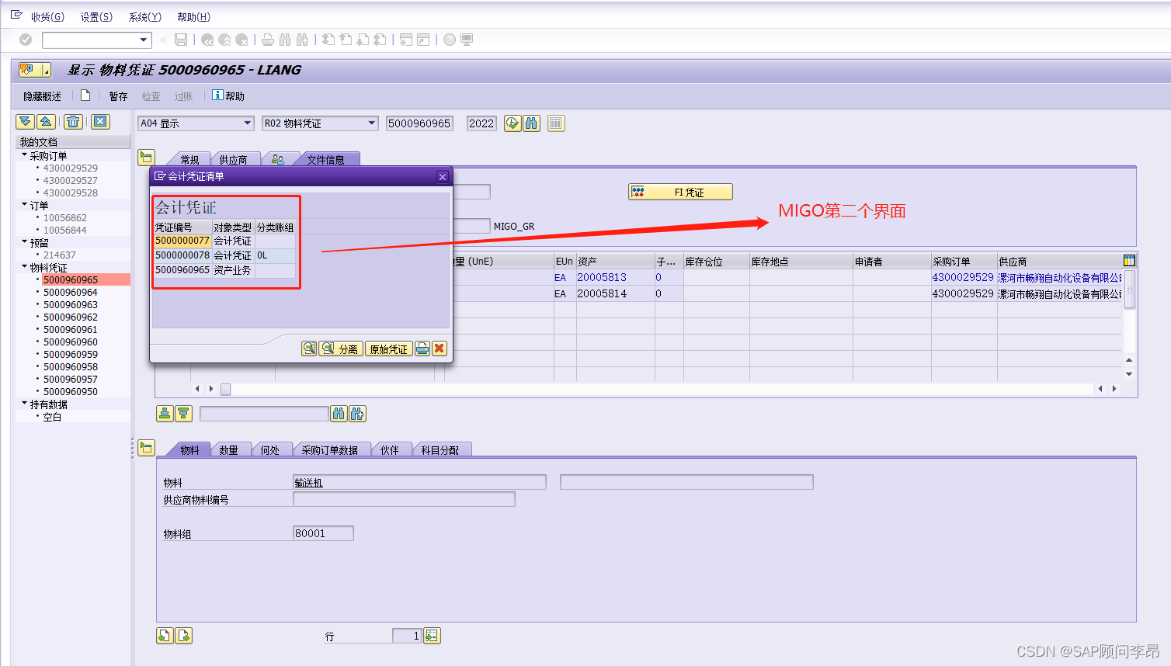
Task: Click the 分离 button in popup
Action: (340, 349)
